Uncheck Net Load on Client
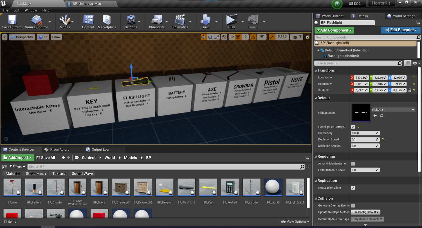422x228 pixels. pos(353,188)
